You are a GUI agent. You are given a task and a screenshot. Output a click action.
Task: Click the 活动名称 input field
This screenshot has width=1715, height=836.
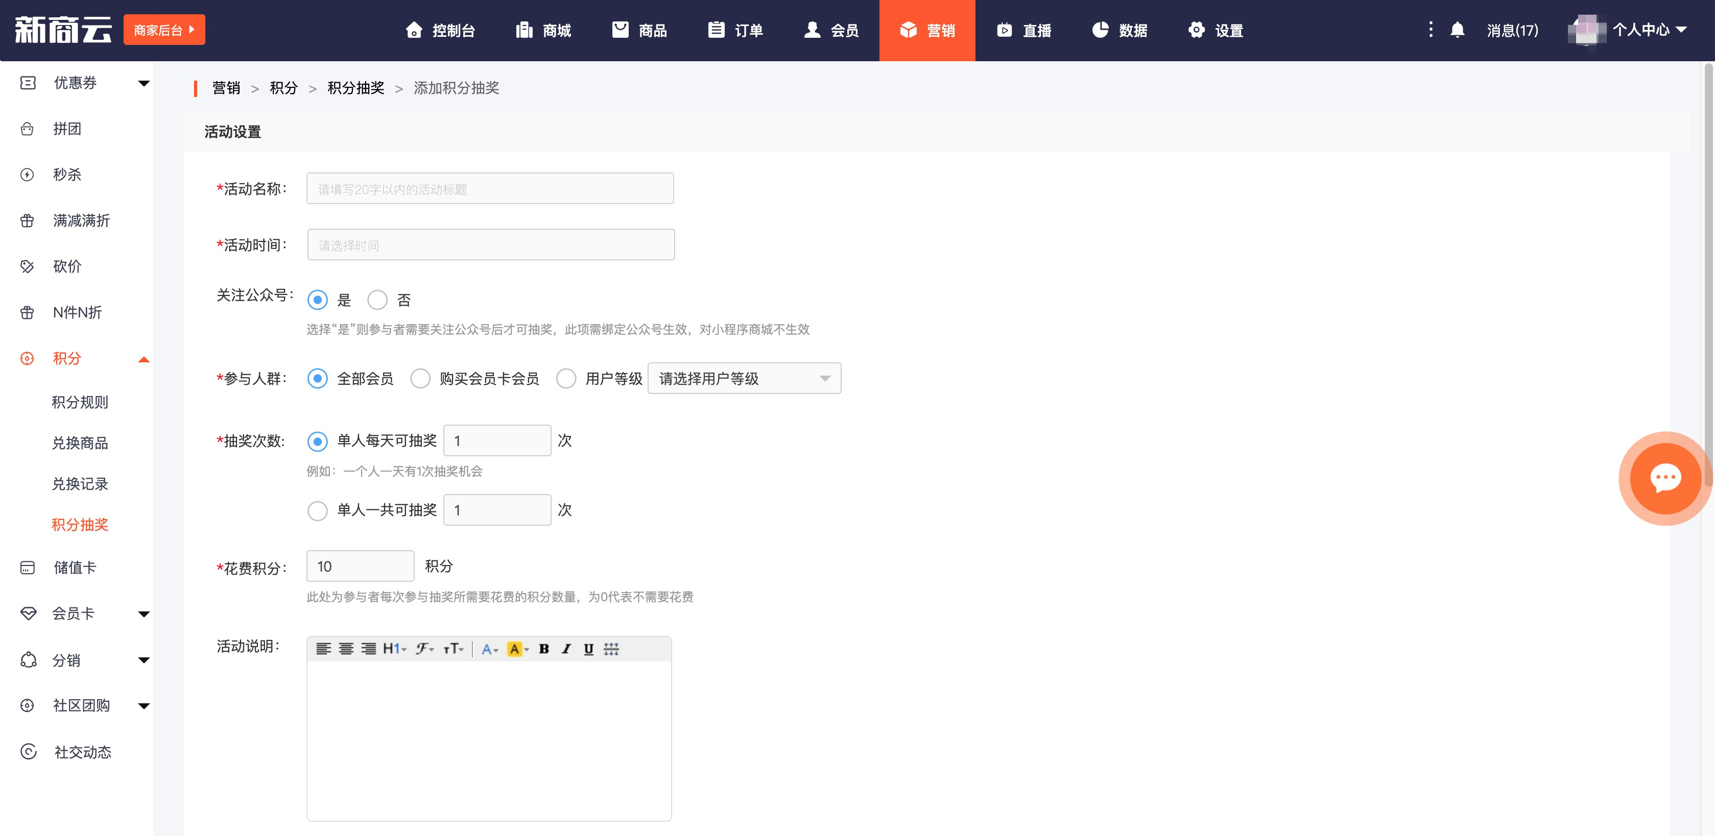point(490,189)
